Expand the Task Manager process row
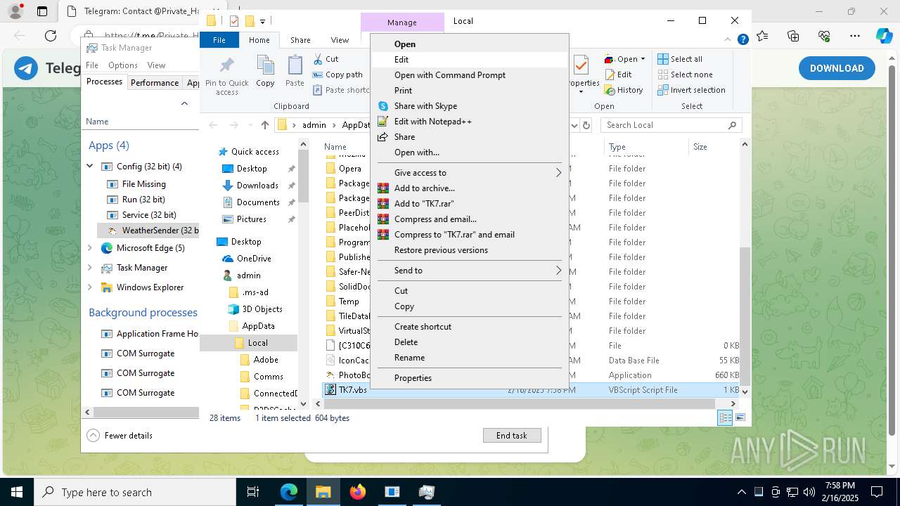The width and height of the screenshot is (900, 506). (90, 268)
